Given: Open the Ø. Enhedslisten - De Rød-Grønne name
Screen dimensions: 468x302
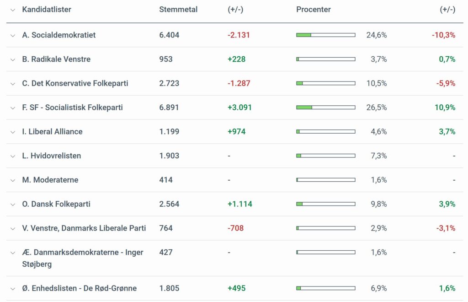Looking at the screenshot, I should 80,289.
